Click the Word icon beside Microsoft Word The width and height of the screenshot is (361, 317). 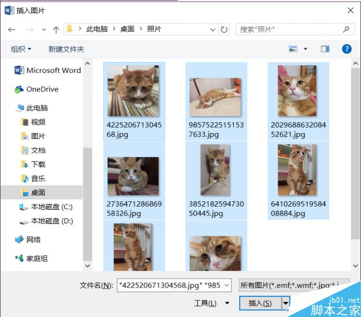(x=19, y=70)
